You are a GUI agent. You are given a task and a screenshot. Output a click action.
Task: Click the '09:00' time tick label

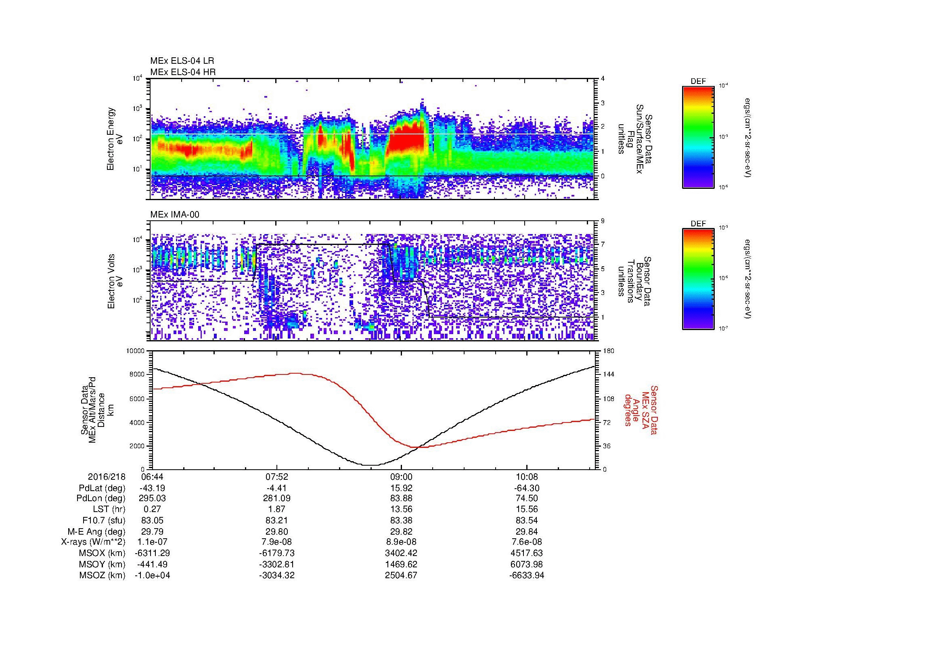click(401, 477)
